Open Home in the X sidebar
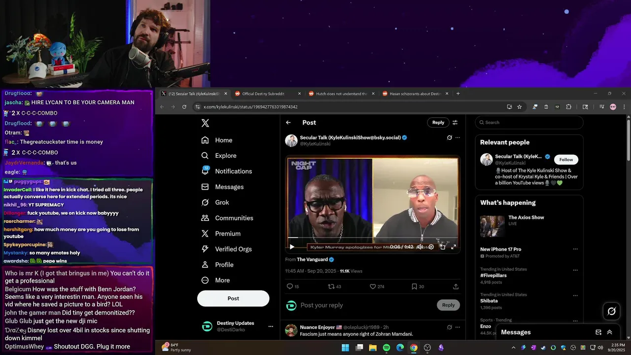Viewport: 631px width, 355px height. 216,140
